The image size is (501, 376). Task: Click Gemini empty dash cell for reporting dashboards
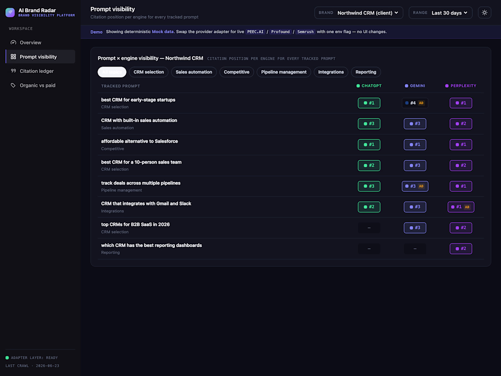[x=415, y=248]
